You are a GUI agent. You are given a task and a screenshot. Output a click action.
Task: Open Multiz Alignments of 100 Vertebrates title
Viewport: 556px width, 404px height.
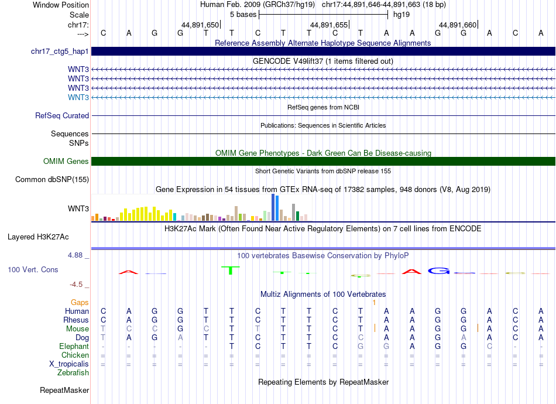[323, 294]
